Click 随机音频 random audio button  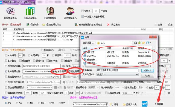[x=74, y=71]
